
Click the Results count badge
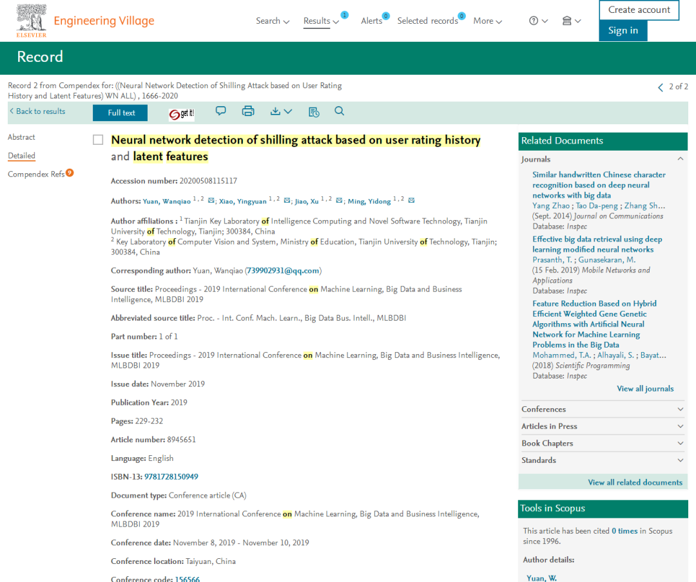coord(344,15)
